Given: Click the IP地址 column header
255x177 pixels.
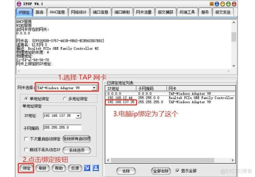Looking at the screenshot, I should 121,88.
